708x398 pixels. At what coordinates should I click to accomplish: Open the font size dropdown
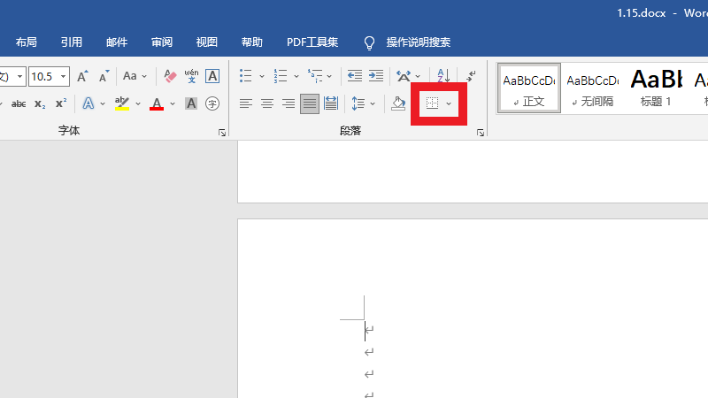[64, 77]
